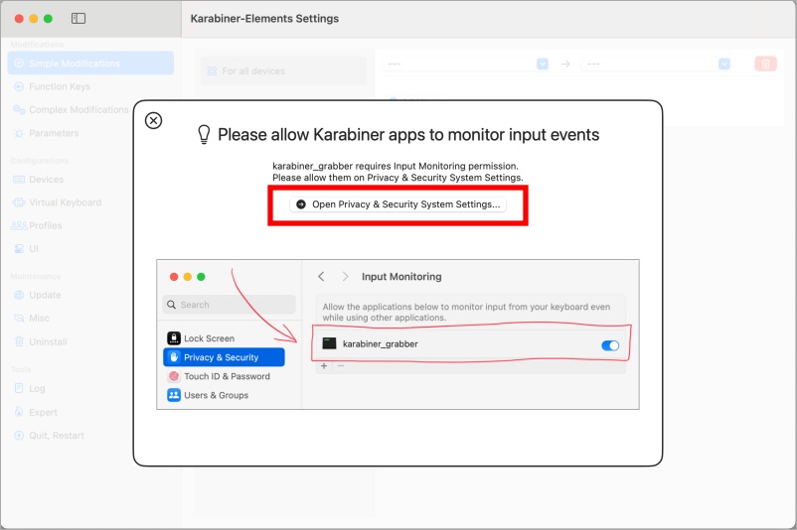Screen dimensions: 797x530
Task: Click the Devices keyboard icon
Action: 19,180
